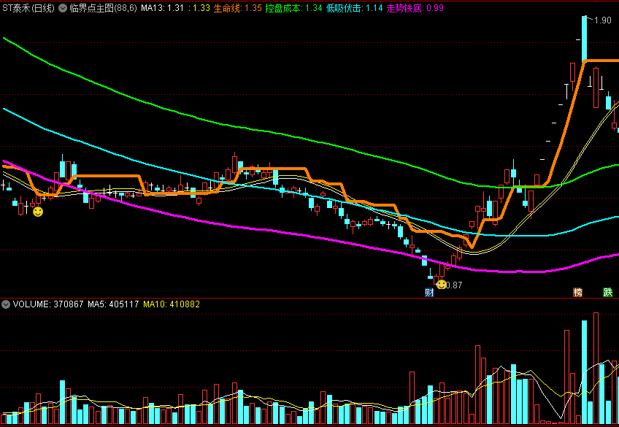Click the volume MA5: 405117 label

(x=113, y=304)
